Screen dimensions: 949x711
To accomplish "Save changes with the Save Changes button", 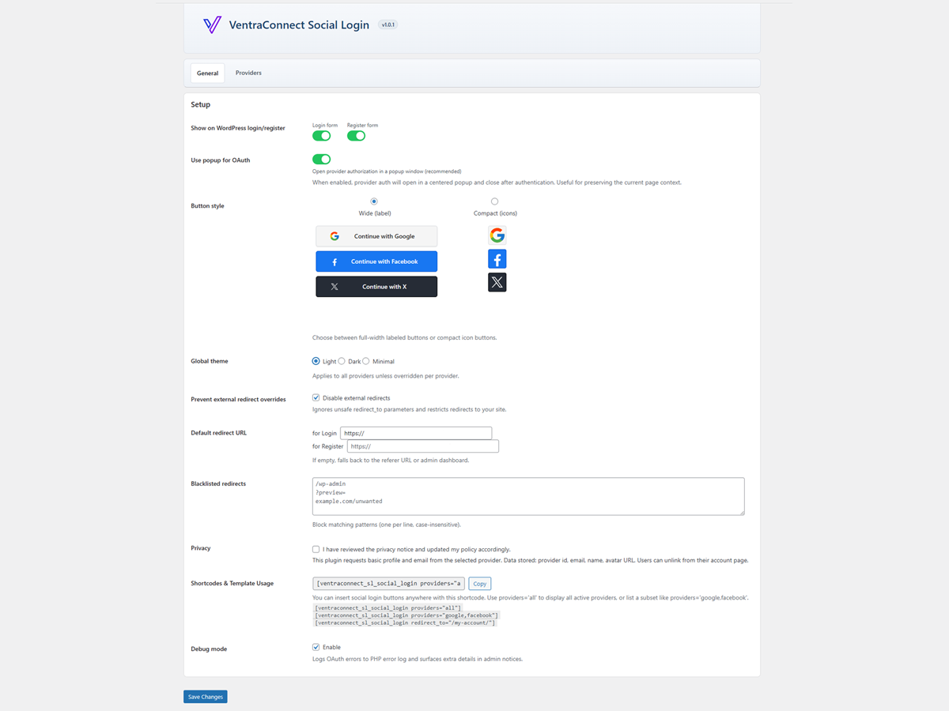I will coord(205,696).
